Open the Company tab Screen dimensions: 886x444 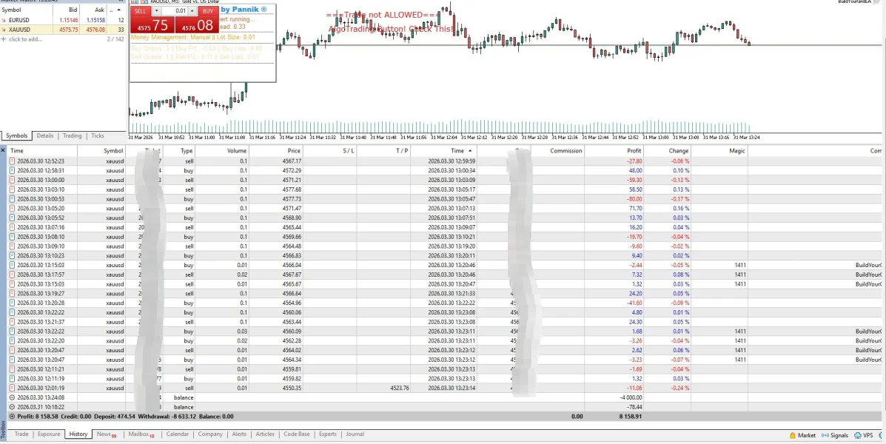pos(210,434)
